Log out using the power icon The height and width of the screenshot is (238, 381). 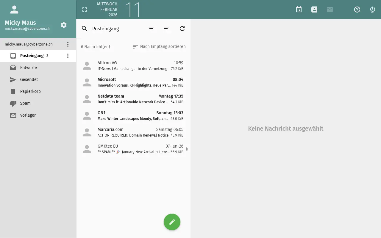click(373, 10)
